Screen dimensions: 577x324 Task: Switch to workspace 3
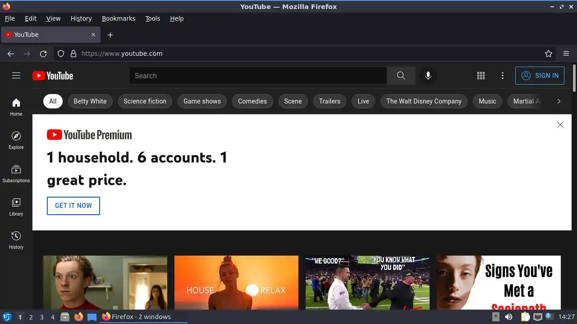[41, 317]
